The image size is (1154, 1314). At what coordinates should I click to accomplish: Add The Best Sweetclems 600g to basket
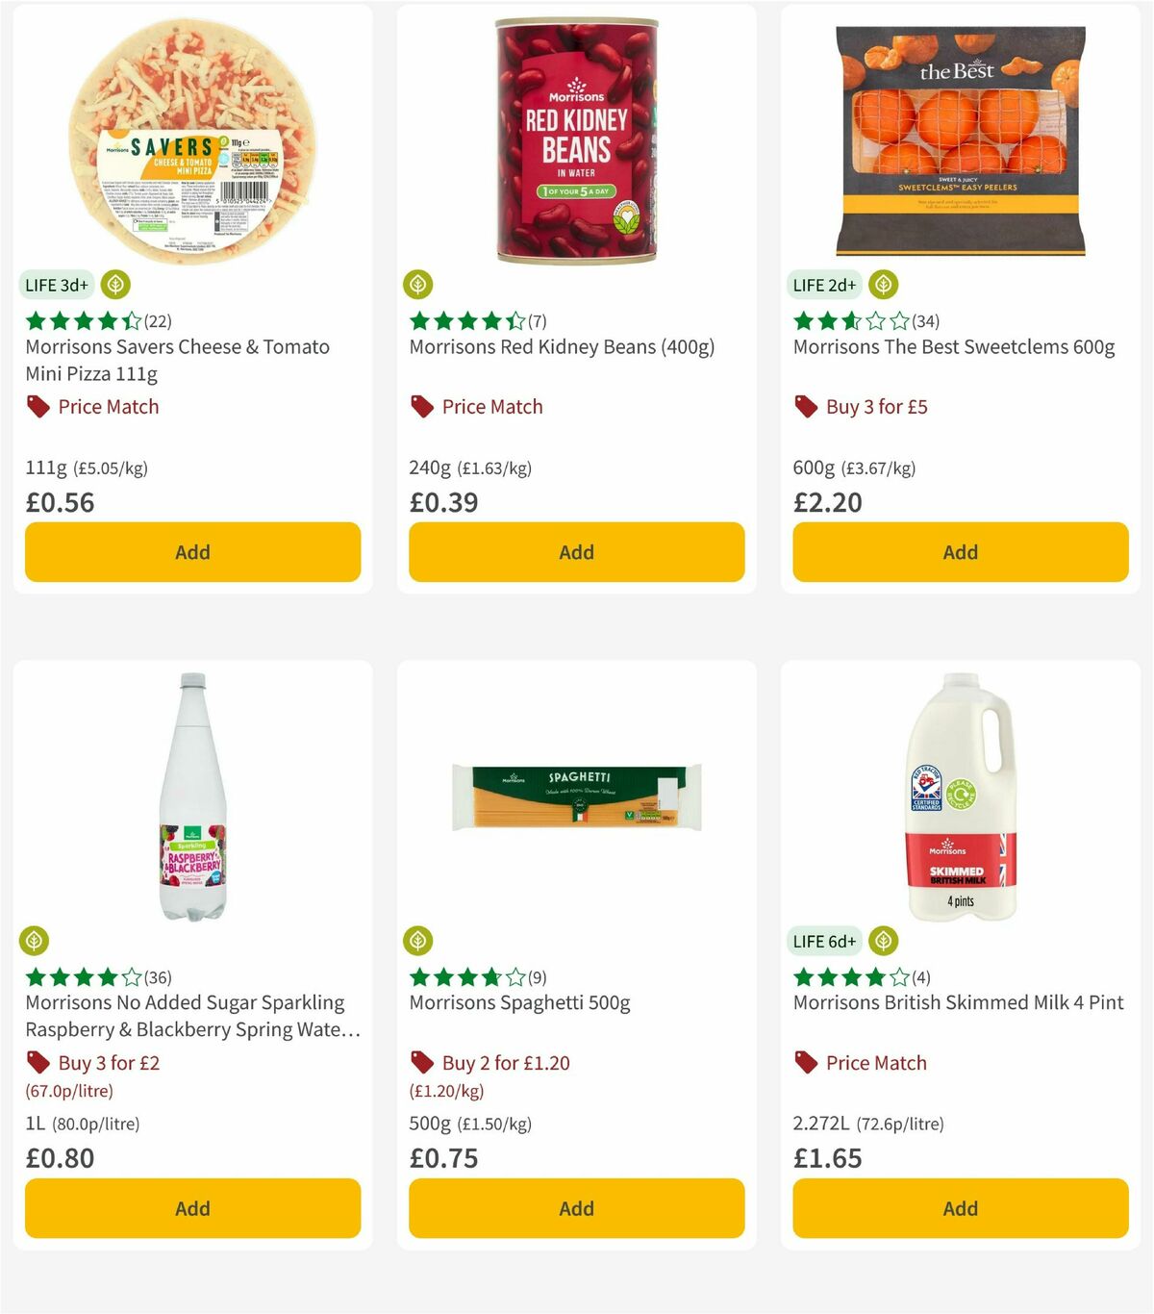[x=960, y=552]
